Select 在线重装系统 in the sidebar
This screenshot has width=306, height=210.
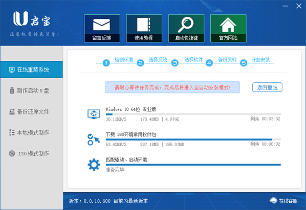pos(32,69)
